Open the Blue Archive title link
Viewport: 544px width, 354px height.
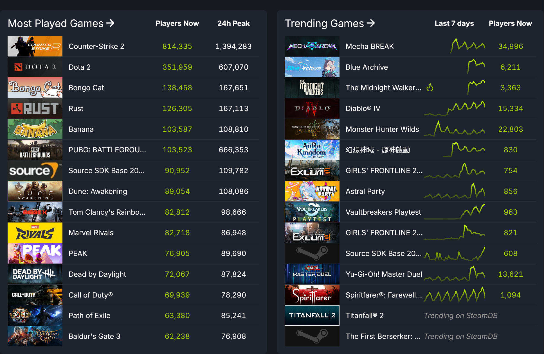coord(367,67)
